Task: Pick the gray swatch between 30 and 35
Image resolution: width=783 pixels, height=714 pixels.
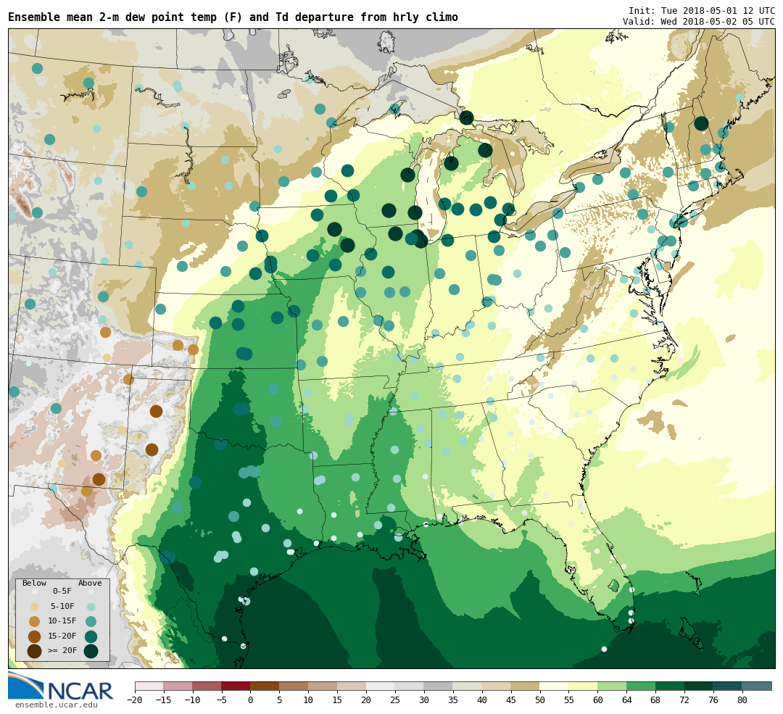Action: (439, 686)
